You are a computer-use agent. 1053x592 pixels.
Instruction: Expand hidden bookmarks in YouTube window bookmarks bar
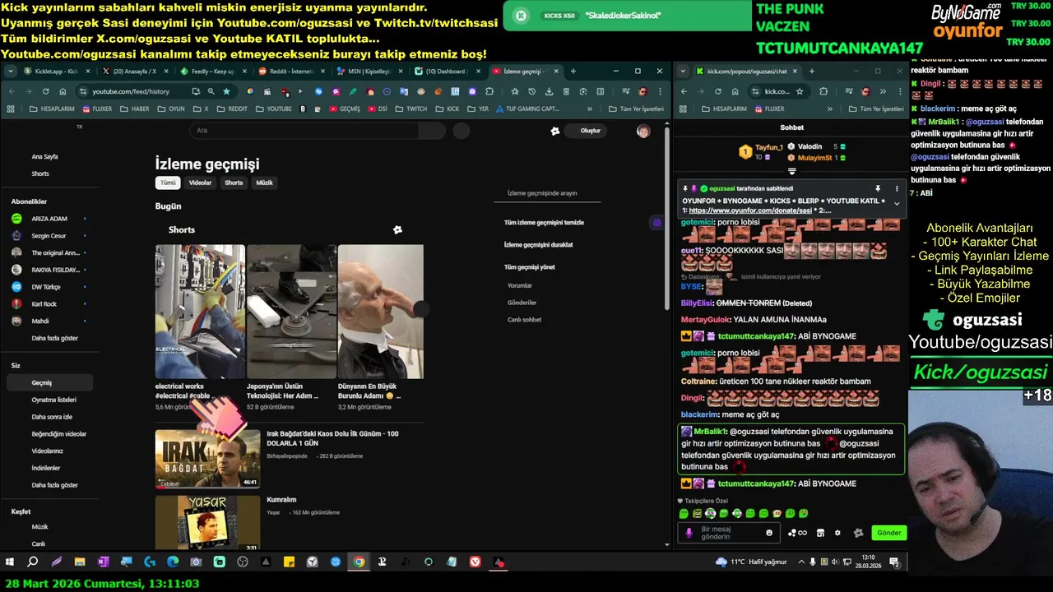(589, 109)
